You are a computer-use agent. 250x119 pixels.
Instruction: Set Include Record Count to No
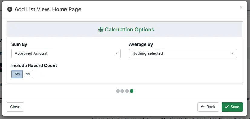pyautogui.click(x=28, y=74)
